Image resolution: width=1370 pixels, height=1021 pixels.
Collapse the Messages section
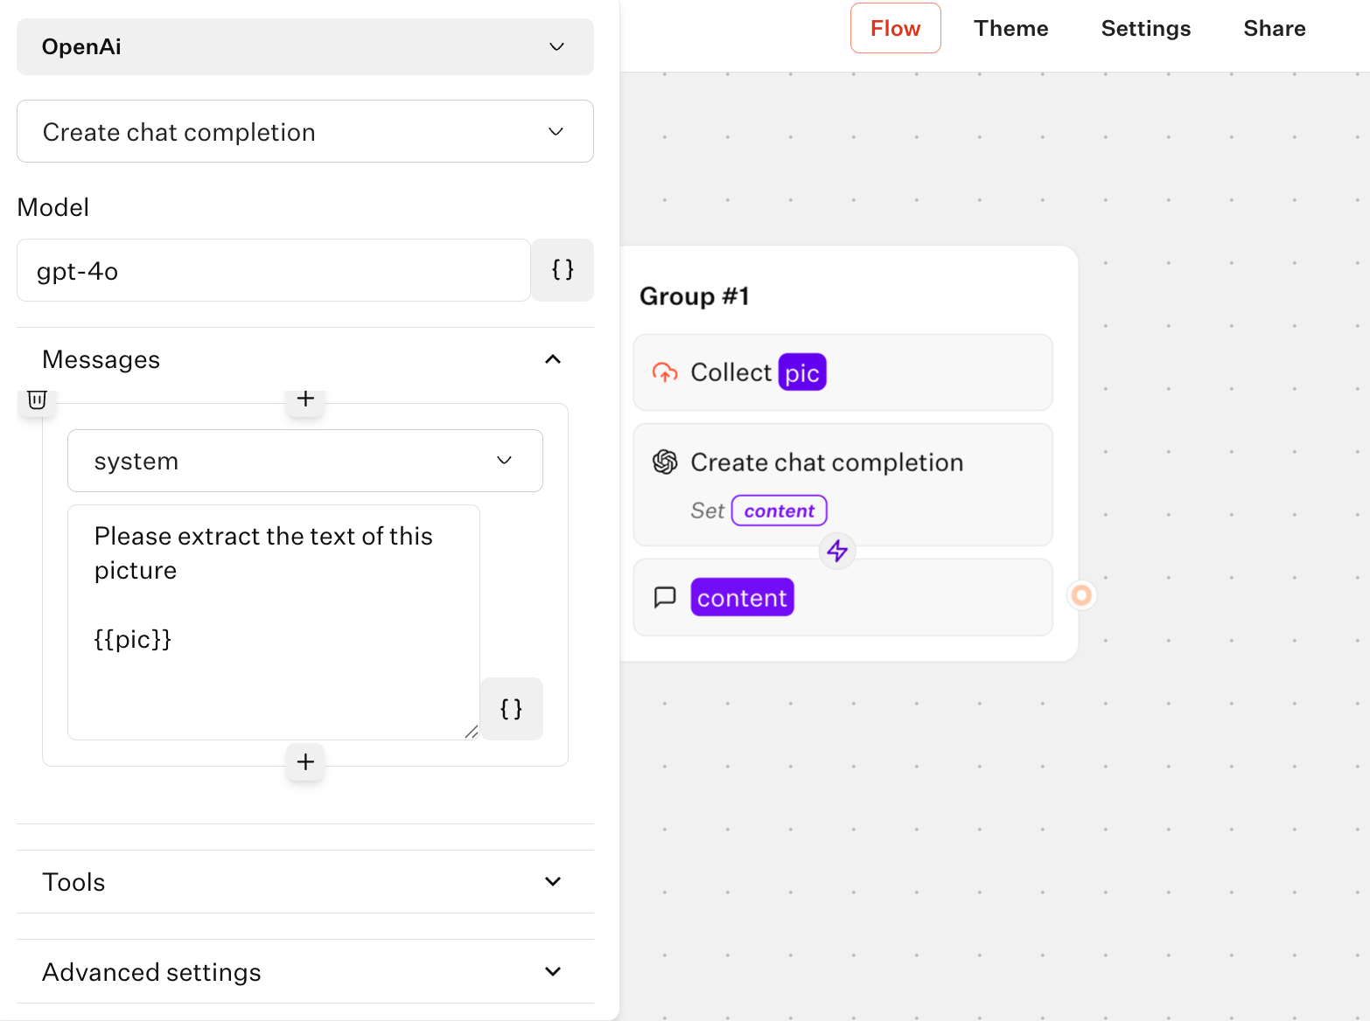tap(553, 359)
